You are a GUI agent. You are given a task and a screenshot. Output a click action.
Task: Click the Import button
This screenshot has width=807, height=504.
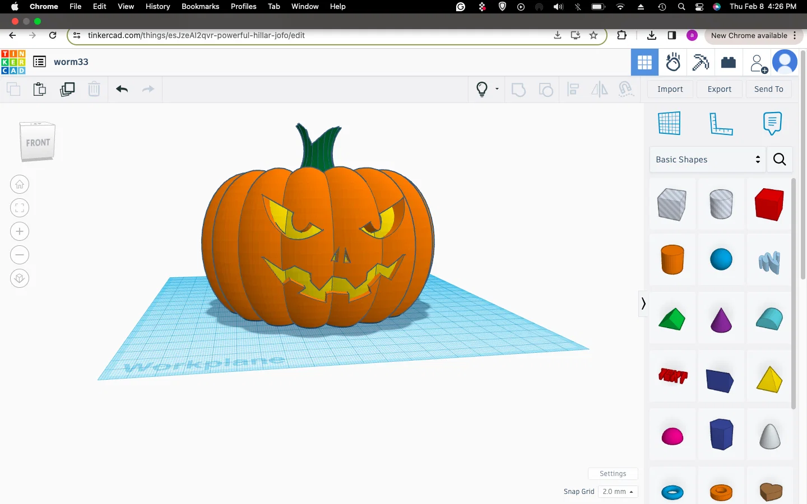pyautogui.click(x=670, y=89)
